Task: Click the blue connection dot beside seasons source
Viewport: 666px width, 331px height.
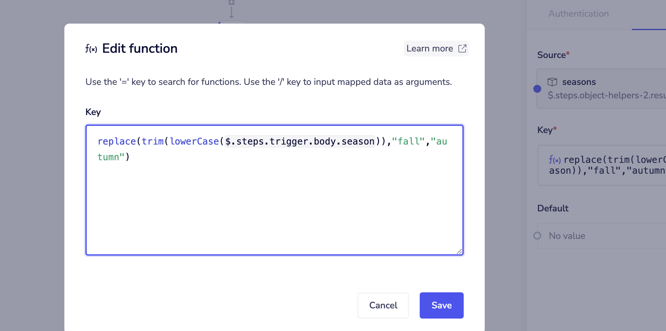Action: pos(537,88)
